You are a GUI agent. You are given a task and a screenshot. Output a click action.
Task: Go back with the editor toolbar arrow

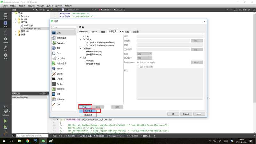pos(52,10)
